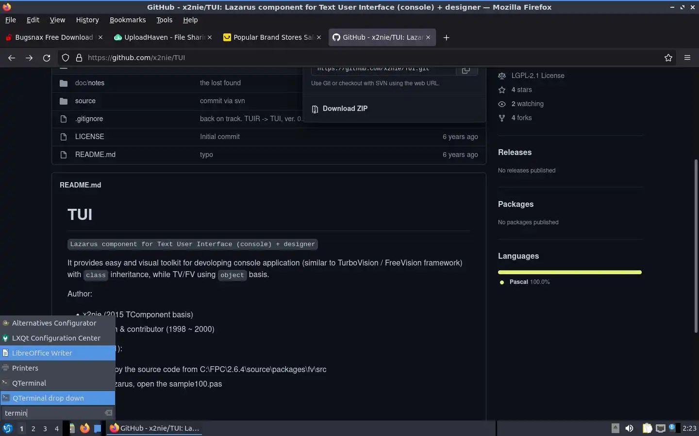699x436 pixels.
Task: Launch Alternatives Configurator from search results
Action: [x=58, y=323]
